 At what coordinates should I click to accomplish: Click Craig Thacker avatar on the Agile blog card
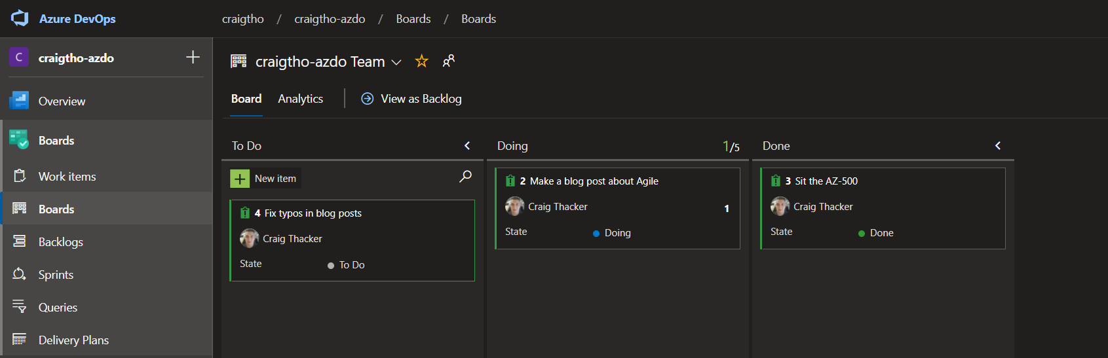[x=514, y=206]
